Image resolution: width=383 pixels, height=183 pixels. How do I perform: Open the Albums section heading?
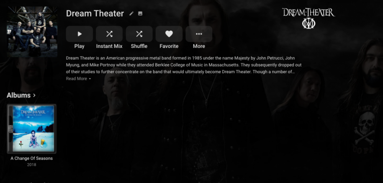click(x=18, y=95)
